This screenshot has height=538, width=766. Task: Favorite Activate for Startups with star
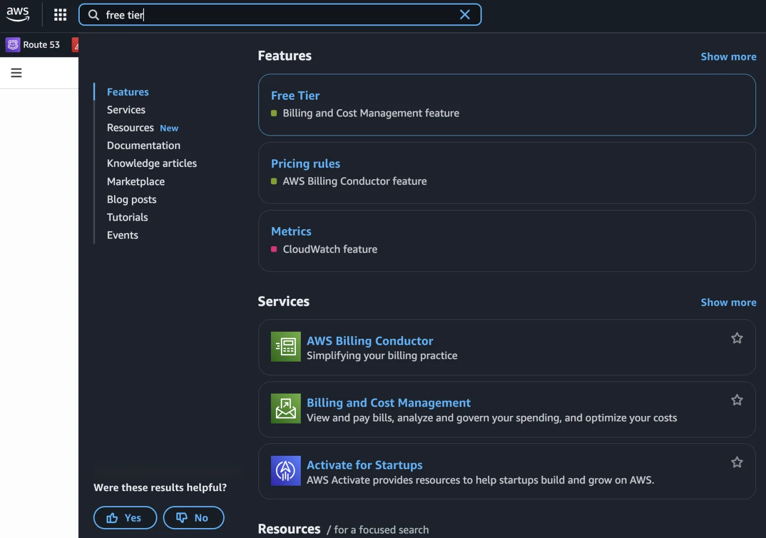click(737, 462)
